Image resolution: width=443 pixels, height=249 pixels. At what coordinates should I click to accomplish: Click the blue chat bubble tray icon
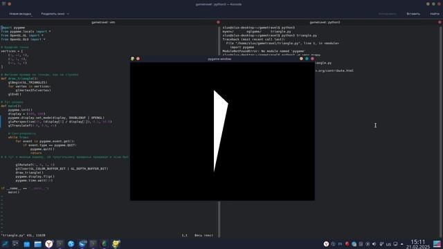tap(354, 244)
